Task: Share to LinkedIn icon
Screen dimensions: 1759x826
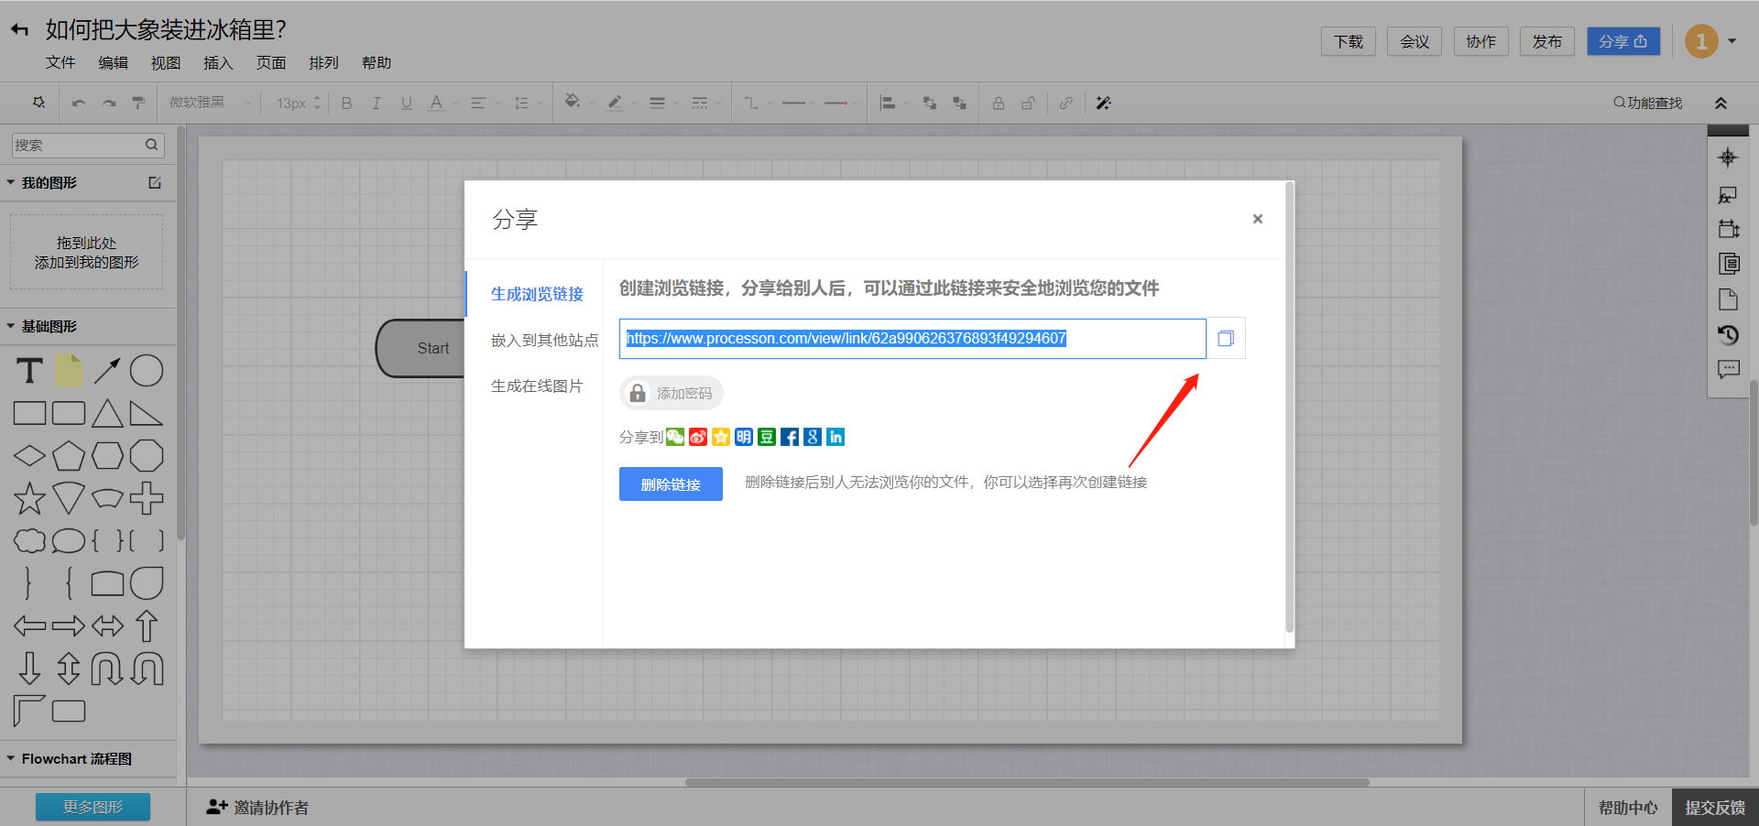Action: coord(836,437)
